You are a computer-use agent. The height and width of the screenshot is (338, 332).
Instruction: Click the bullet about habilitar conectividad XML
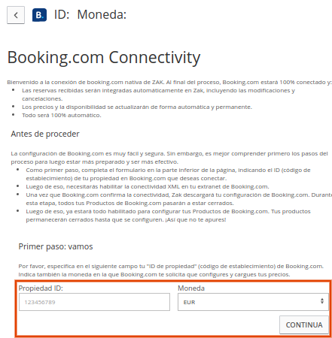(x=148, y=186)
